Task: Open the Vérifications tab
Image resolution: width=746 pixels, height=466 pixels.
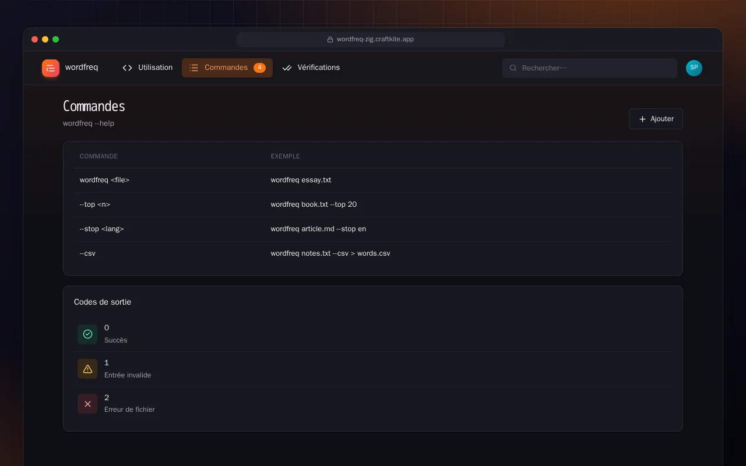Action: tap(311, 68)
